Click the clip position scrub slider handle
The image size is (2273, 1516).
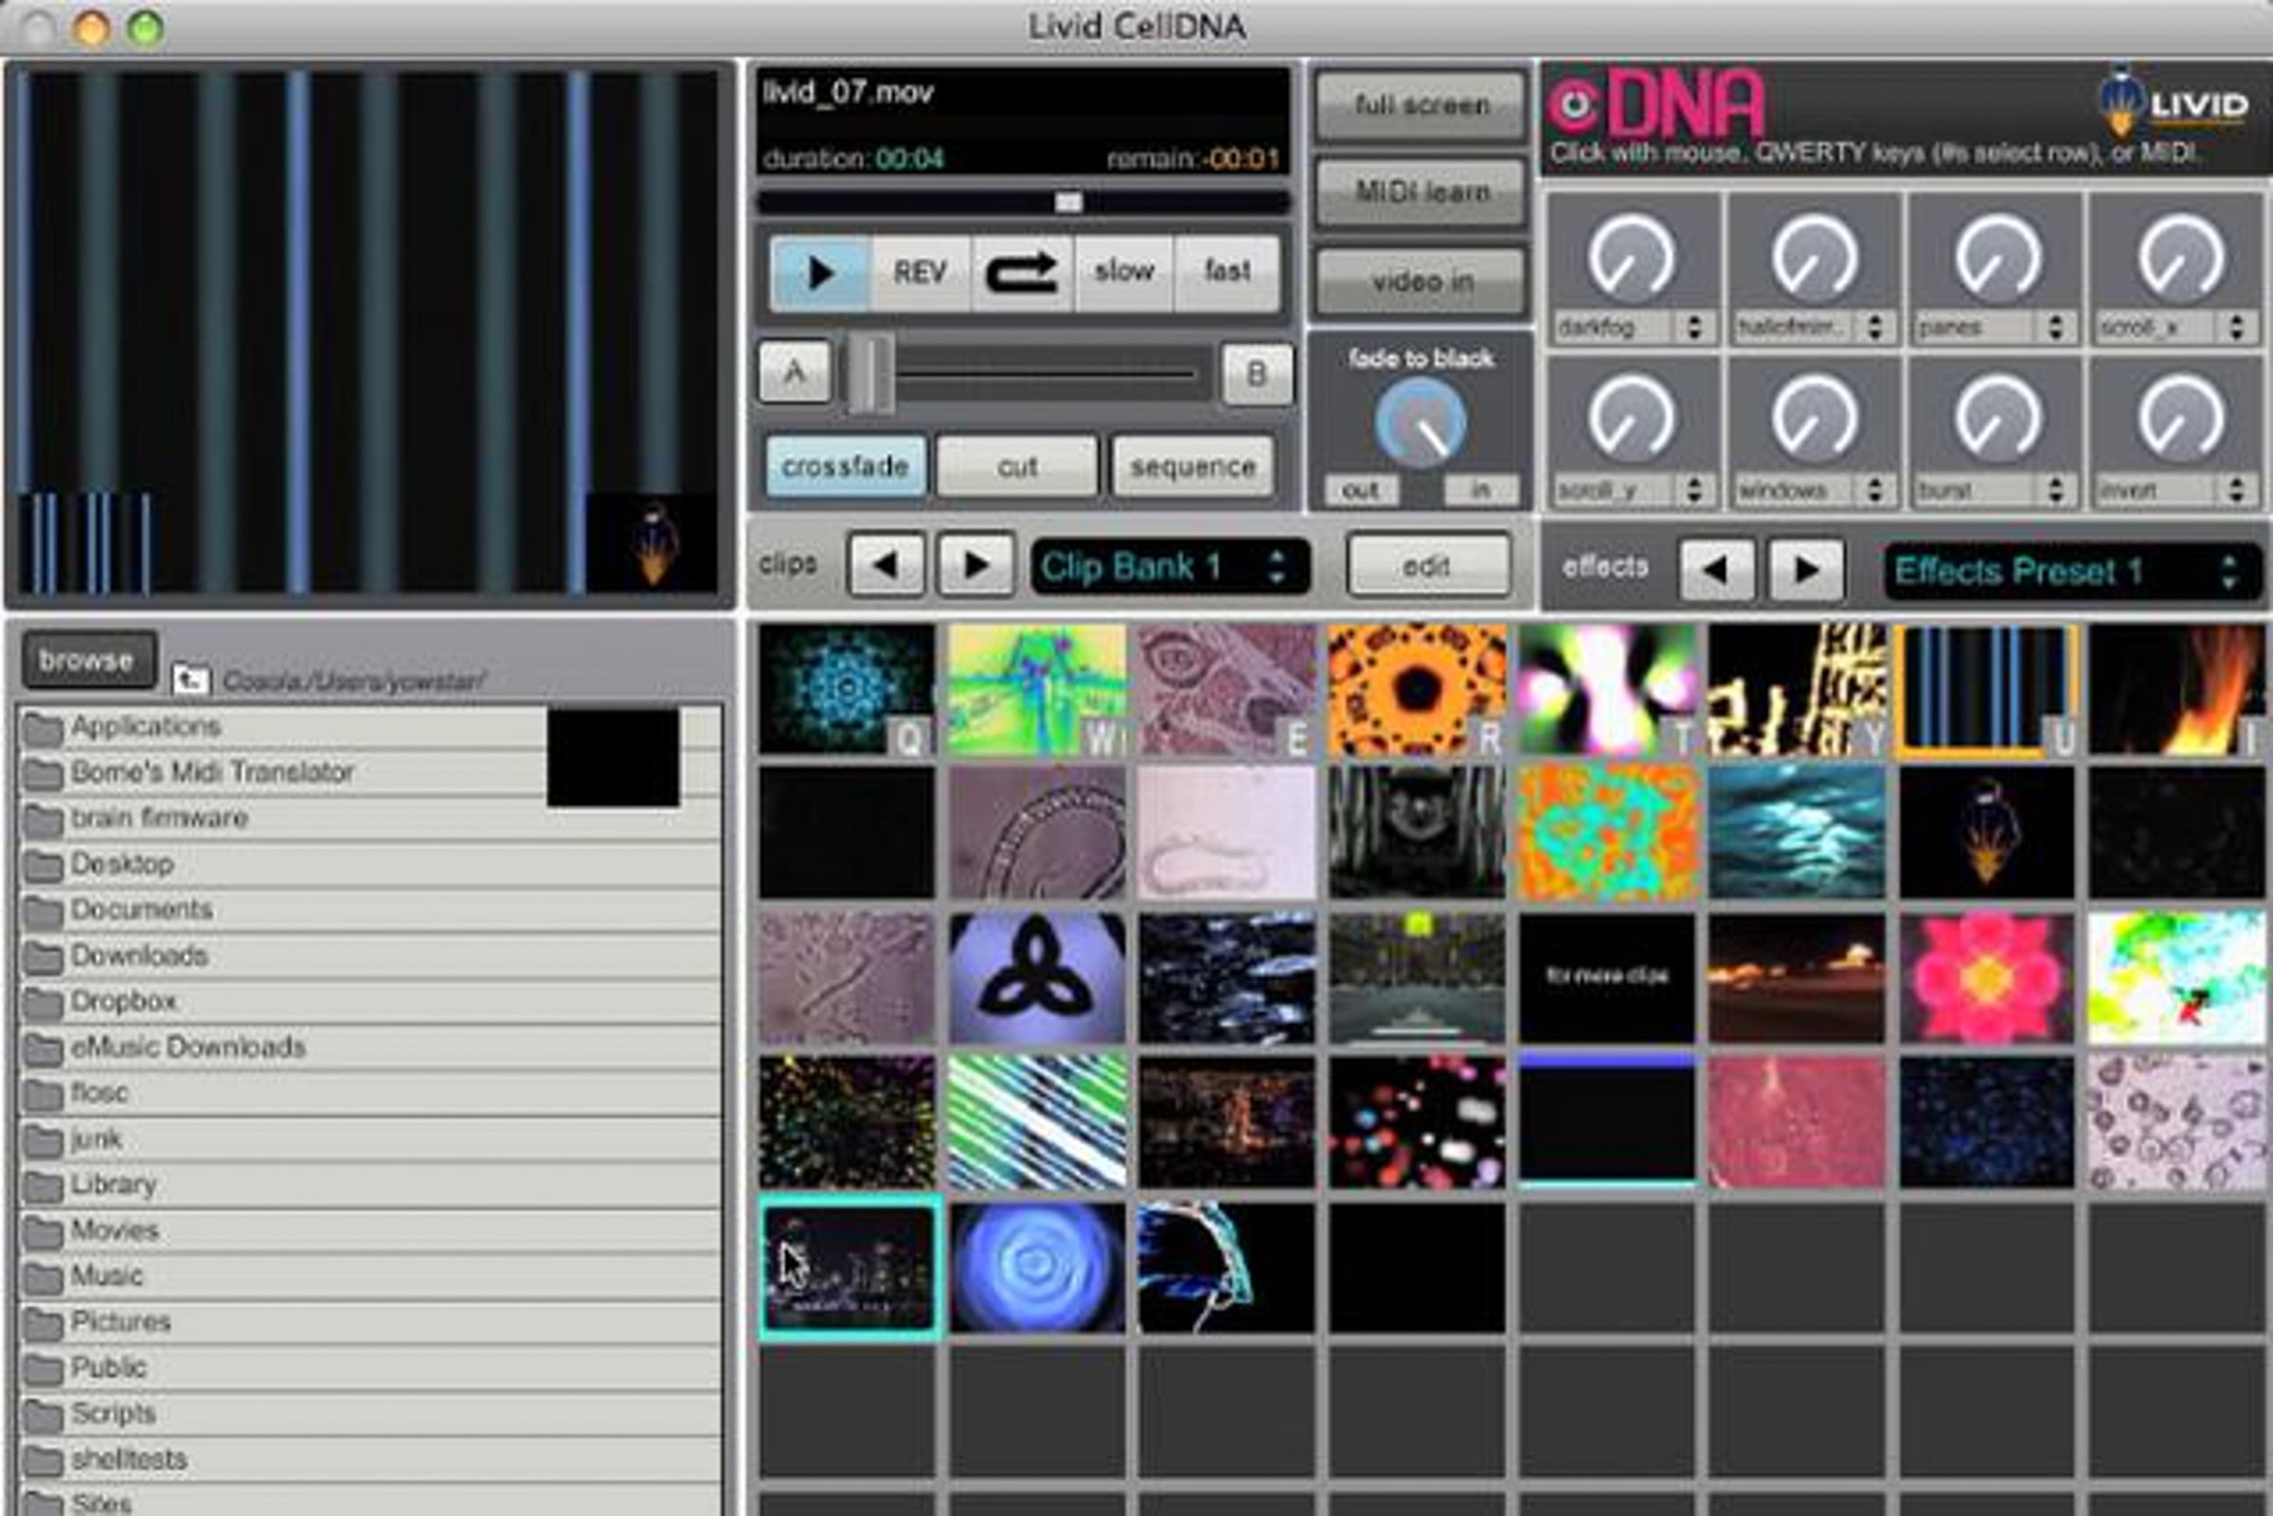click(1067, 202)
